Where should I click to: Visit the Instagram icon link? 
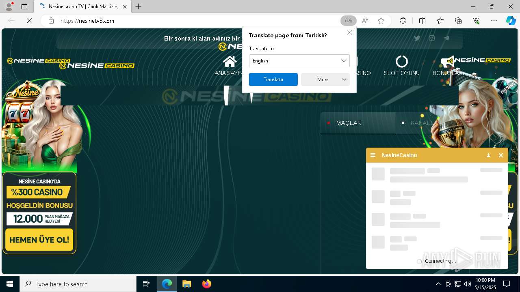pos(432,38)
